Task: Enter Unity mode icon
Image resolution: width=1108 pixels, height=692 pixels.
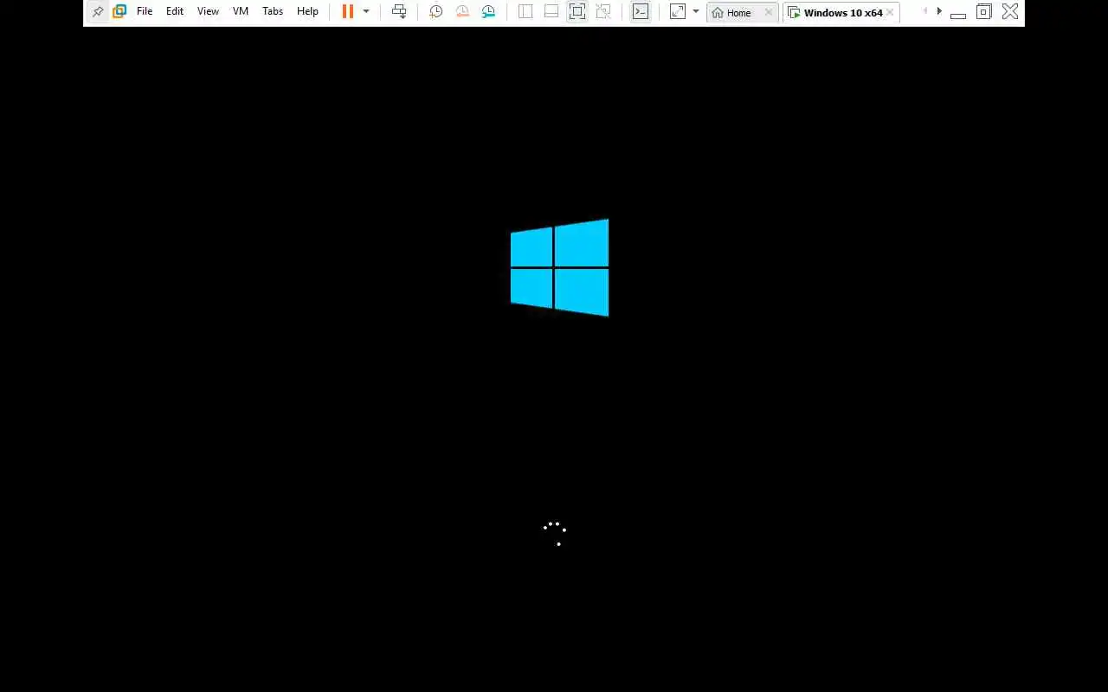Action: click(603, 11)
